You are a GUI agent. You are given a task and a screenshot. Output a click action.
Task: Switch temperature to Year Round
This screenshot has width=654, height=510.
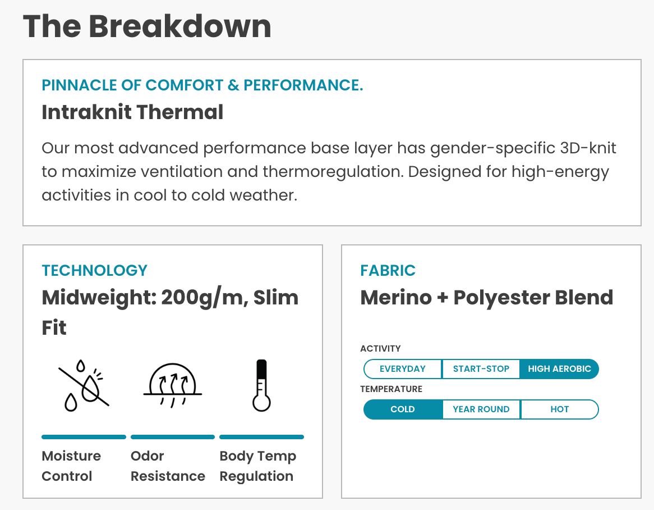(x=481, y=409)
